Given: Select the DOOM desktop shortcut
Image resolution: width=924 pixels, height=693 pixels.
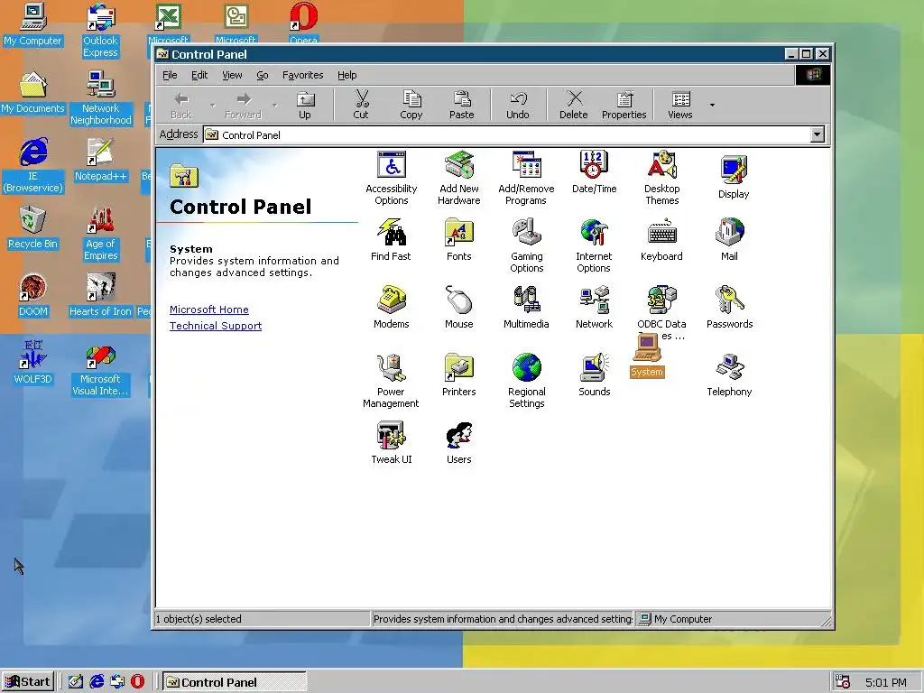Looking at the screenshot, I should pos(32,295).
